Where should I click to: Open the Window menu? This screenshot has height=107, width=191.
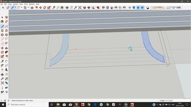[x=32, y=4]
